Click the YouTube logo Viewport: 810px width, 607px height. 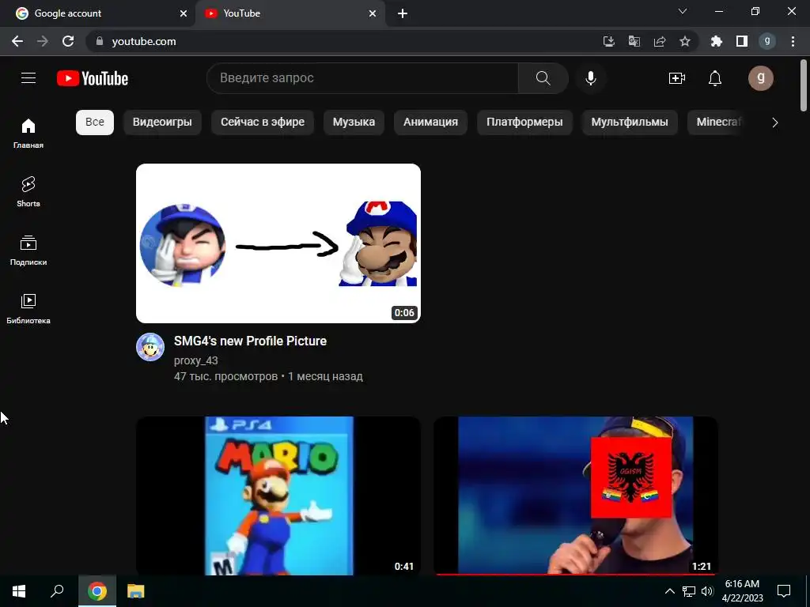click(x=93, y=78)
